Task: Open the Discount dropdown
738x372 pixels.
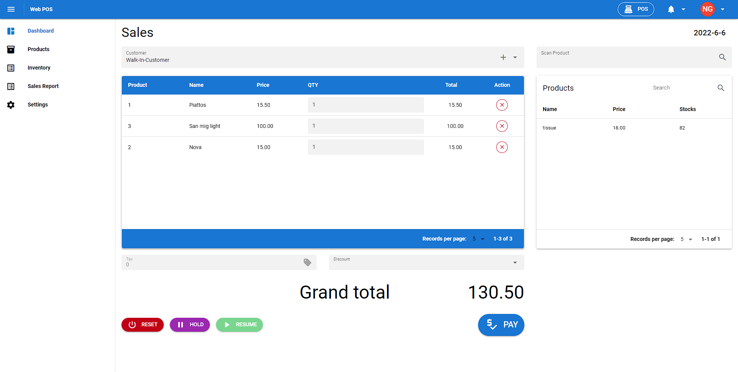Action: click(515, 262)
